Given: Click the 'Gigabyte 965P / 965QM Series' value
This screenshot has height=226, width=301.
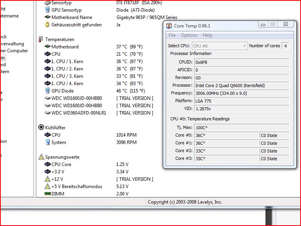Looking at the screenshot, I should pos(147,17).
